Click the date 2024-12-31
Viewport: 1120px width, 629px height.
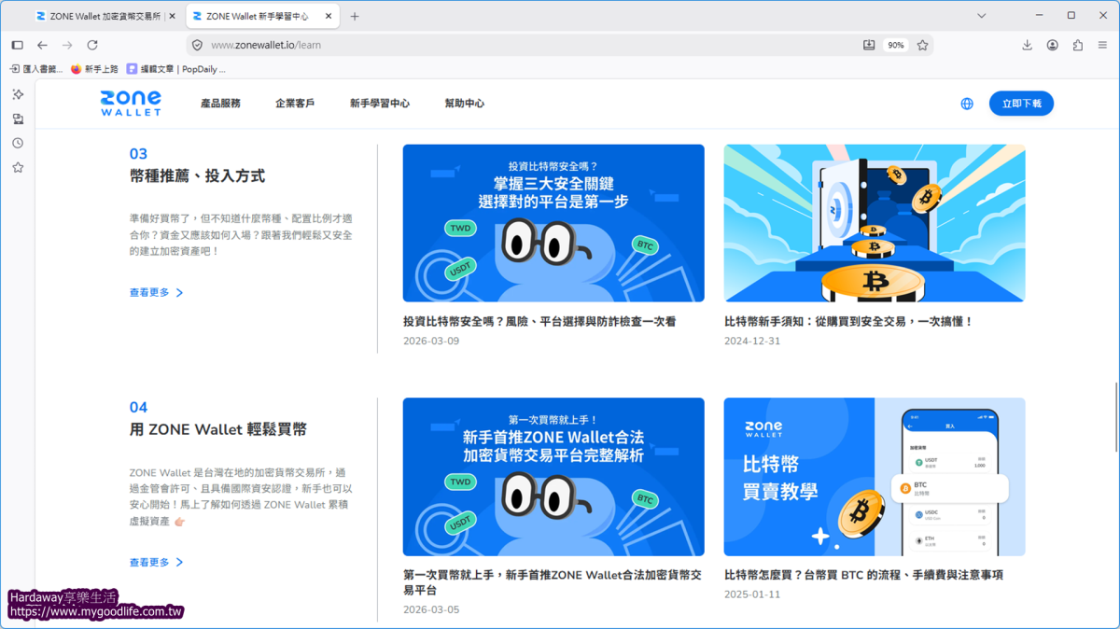click(x=752, y=342)
